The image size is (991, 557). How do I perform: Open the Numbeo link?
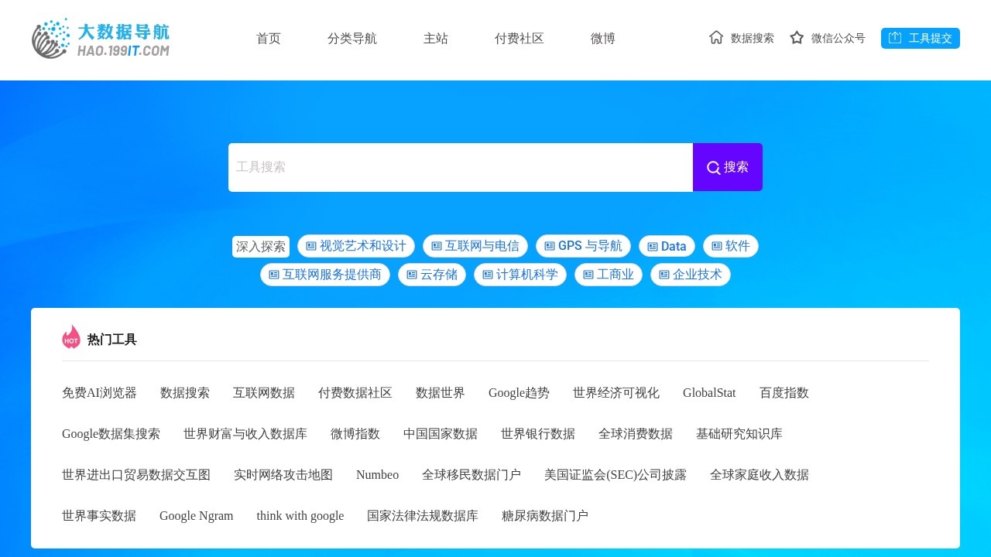[377, 475]
